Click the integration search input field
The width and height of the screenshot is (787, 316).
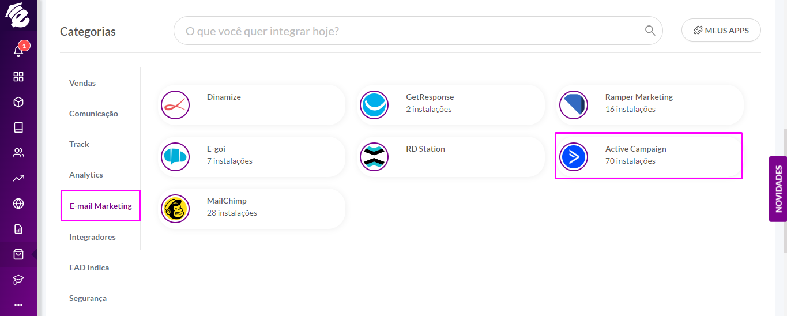(418, 31)
